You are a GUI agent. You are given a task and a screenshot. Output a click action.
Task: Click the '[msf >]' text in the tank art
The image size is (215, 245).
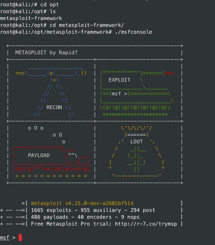119,94
